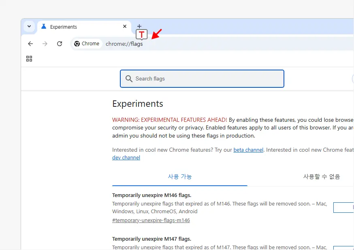Image resolution: width=354 pixels, height=250 pixels.
Task: Open the apps grid shortcut icon
Action: pos(29,59)
